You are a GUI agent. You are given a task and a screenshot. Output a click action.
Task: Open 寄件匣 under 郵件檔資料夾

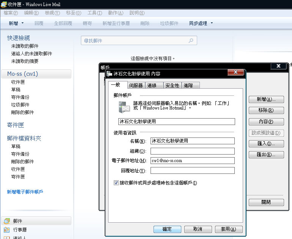18,177
